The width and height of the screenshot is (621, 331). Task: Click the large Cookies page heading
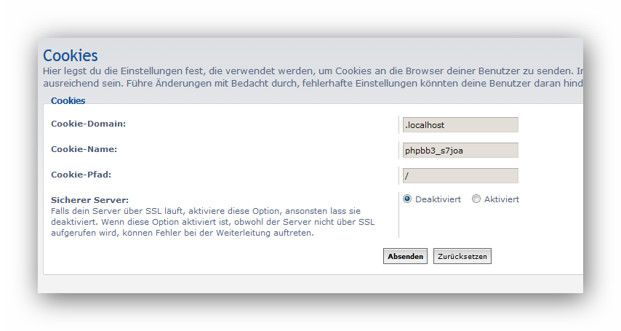tap(71, 55)
